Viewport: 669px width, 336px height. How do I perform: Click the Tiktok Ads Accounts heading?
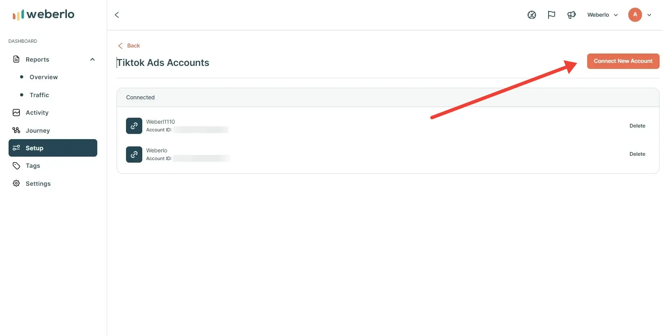(x=163, y=62)
